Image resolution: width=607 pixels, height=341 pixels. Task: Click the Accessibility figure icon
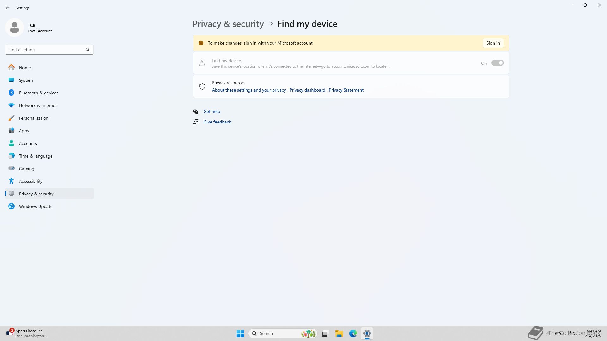(x=11, y=181)
